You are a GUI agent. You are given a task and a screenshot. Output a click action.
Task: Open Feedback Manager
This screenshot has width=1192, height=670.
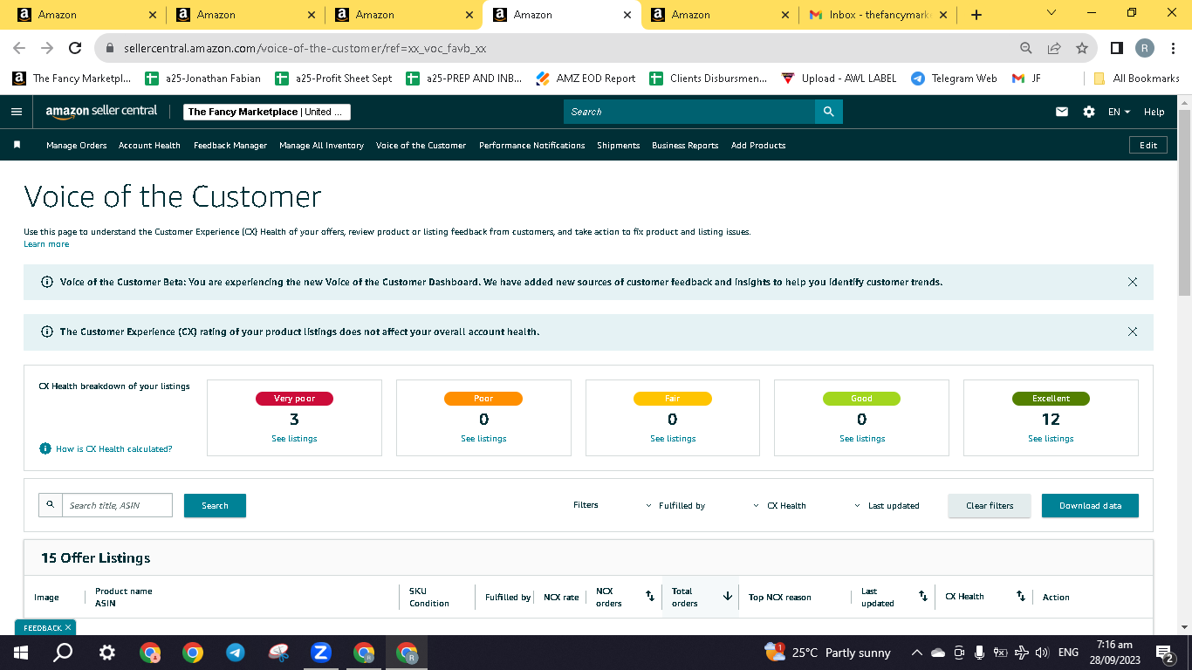click(x=230, y=145)
